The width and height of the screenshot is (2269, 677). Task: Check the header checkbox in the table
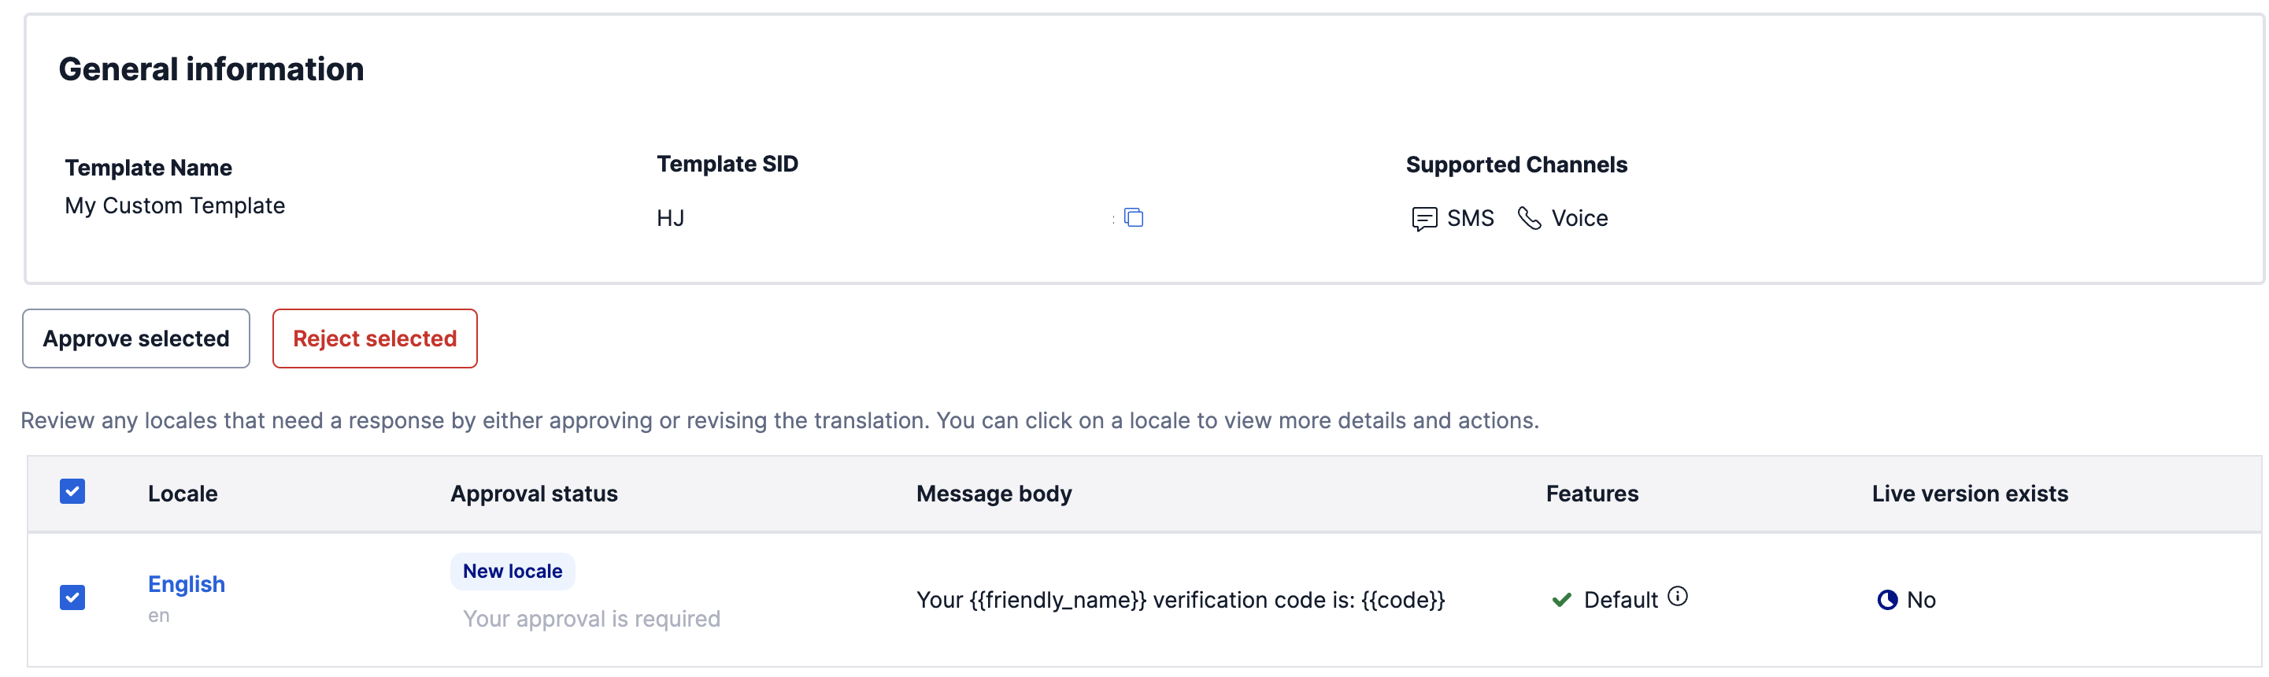(x=73, y=491)
